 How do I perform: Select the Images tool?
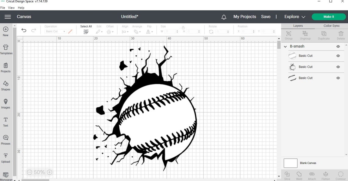pos(6,104)
